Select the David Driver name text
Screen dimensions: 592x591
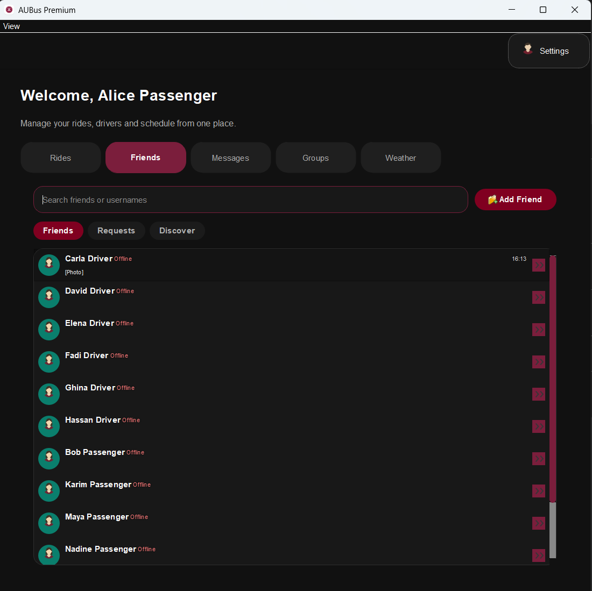pyautogui.click(x=90, y=291)
